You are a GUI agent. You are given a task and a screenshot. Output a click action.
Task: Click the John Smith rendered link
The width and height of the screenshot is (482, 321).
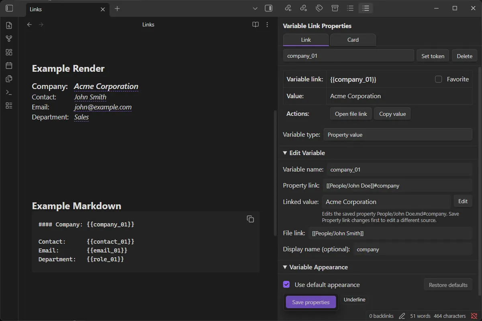90,97
